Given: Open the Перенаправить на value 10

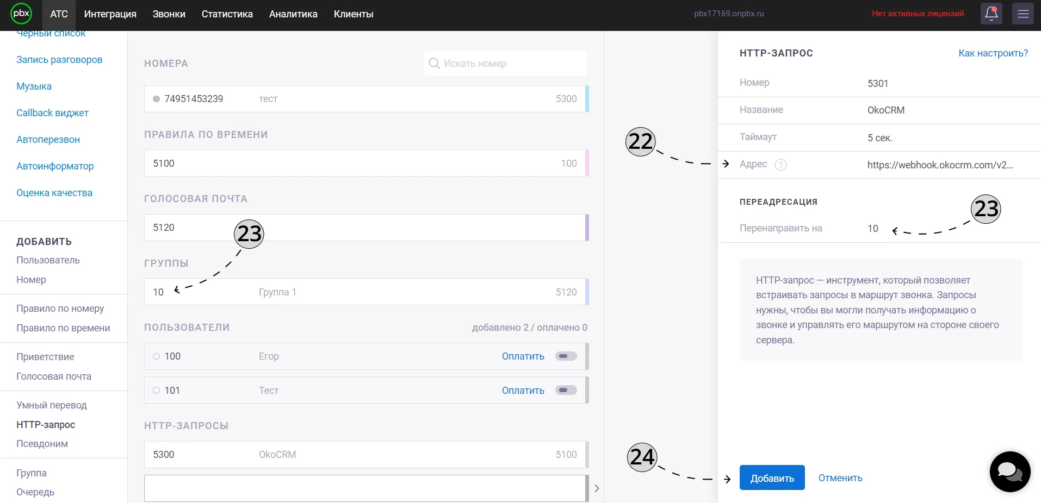Looking at the screenshot, I should [x=872, y=229].
